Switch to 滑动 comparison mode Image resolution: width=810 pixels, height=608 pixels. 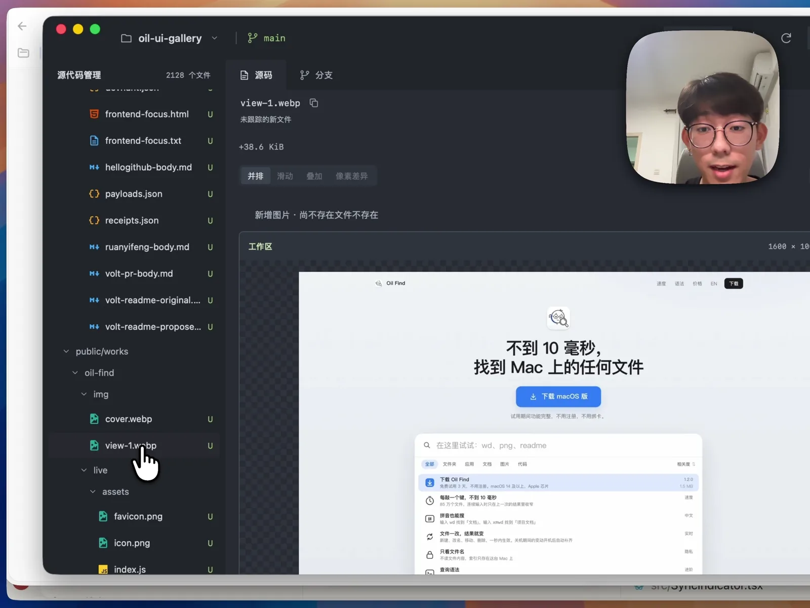click(285, 176)
